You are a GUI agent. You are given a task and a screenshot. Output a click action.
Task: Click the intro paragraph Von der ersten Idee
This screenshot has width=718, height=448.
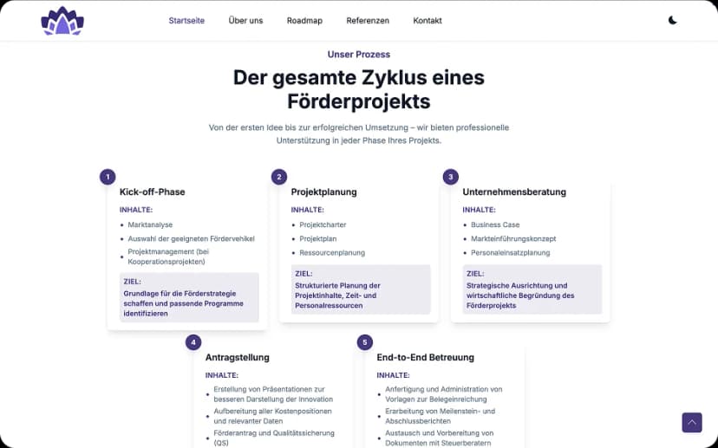point(358,134)
